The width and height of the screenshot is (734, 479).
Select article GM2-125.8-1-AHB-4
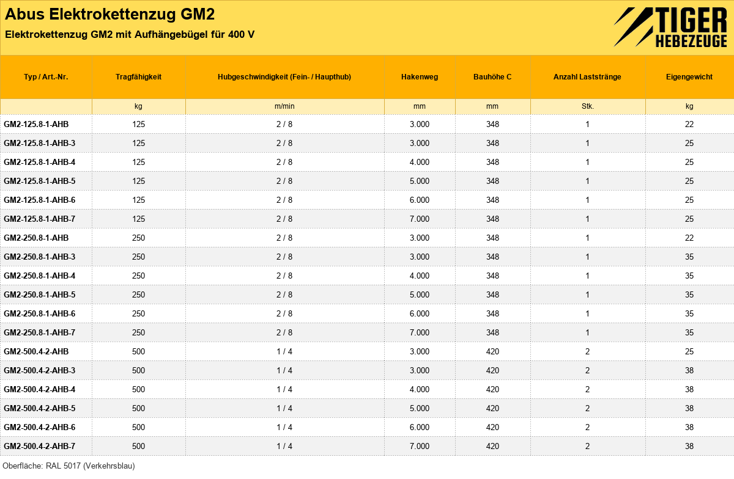click(40, 162)
